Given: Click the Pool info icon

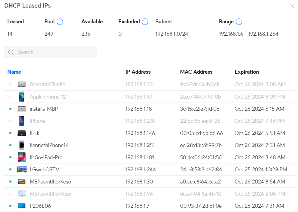Looking at the screenshot, I should tap(60, 22).
